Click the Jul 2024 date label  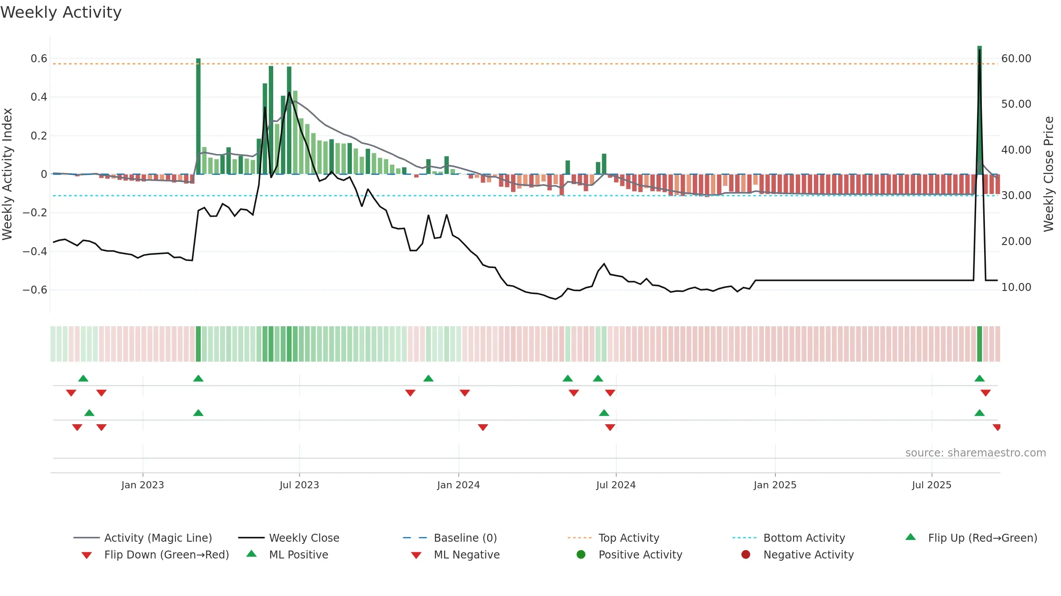tap(616, 485)
